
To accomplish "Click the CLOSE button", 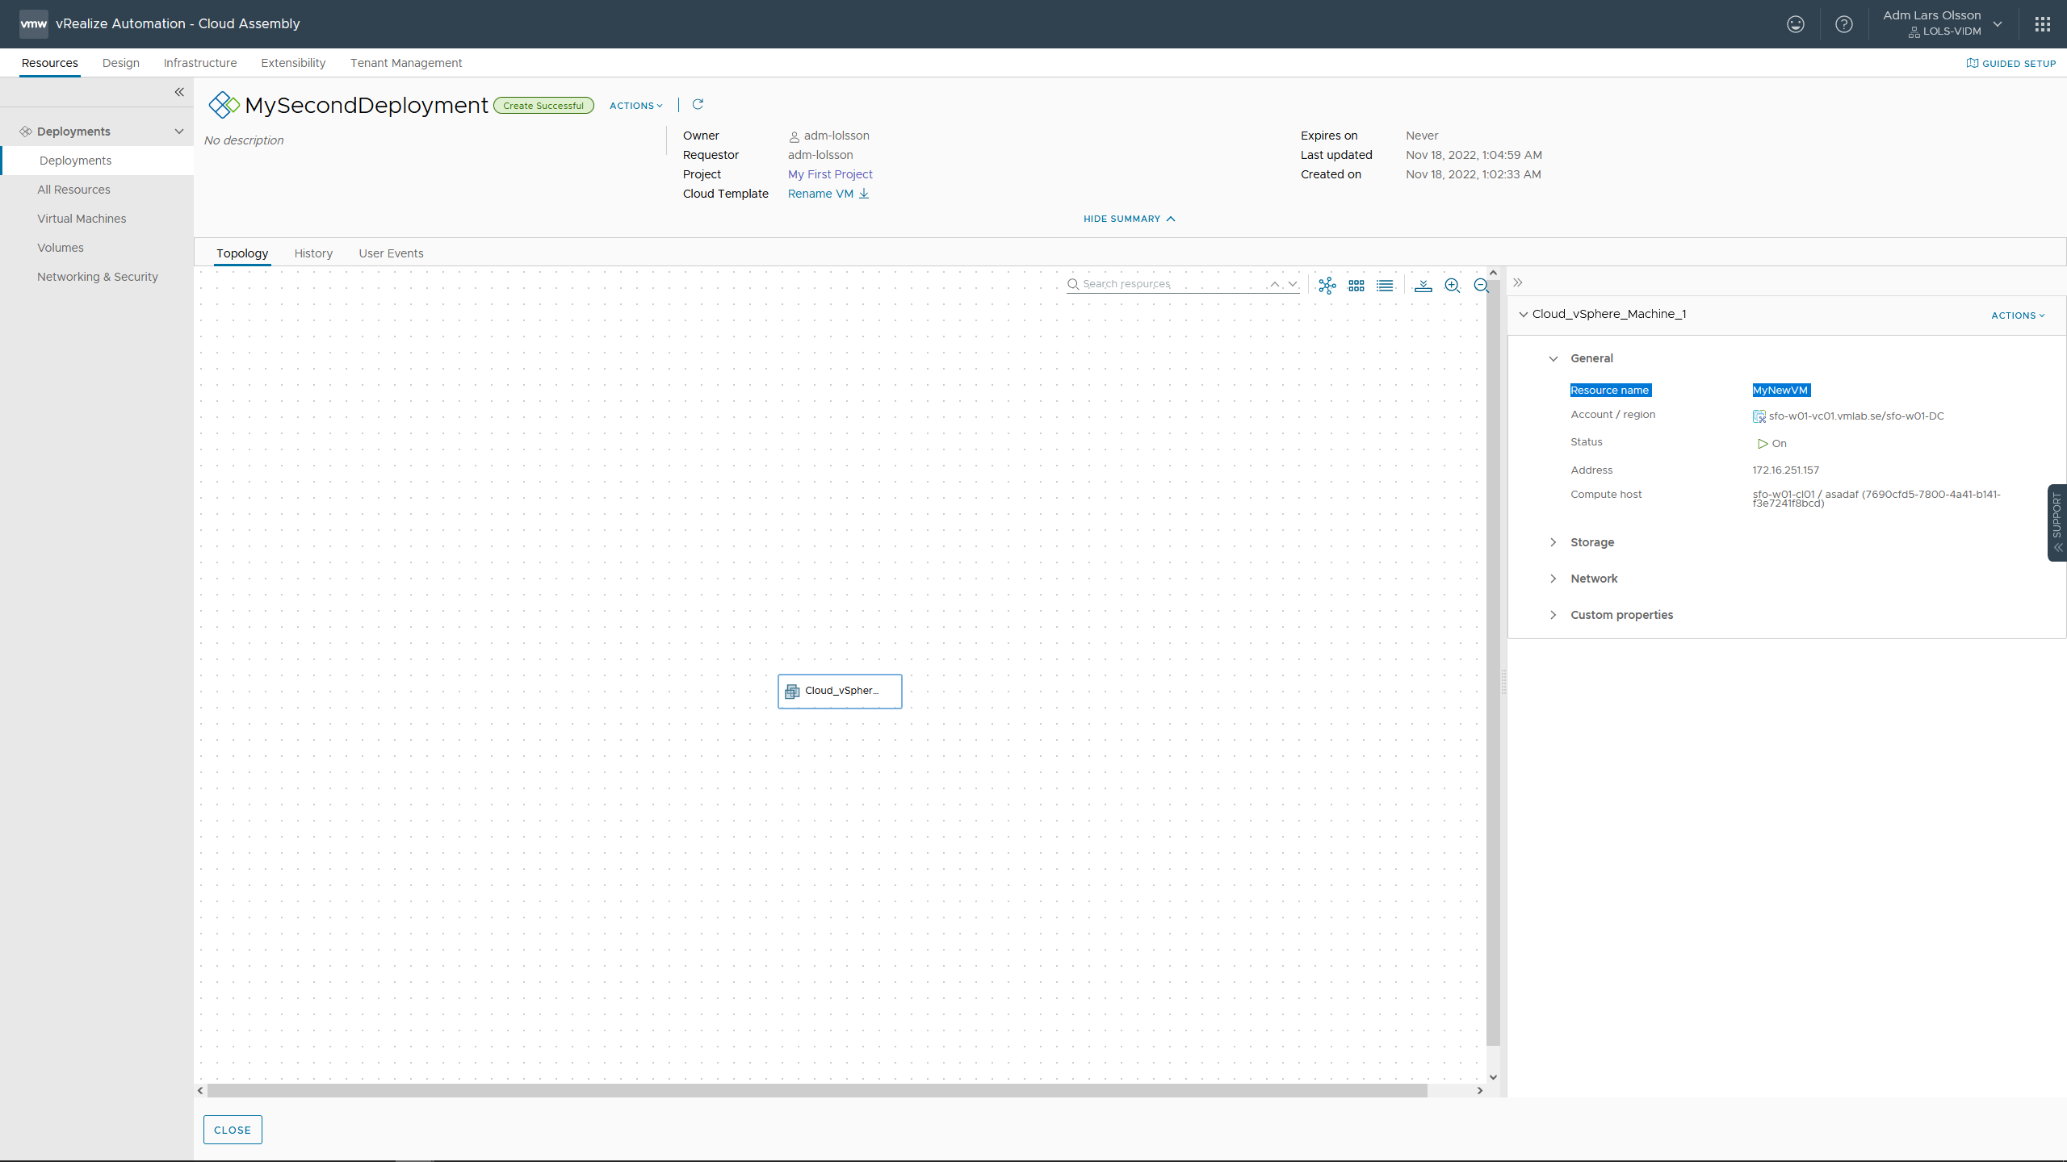I will click(x=233, y=1130).
